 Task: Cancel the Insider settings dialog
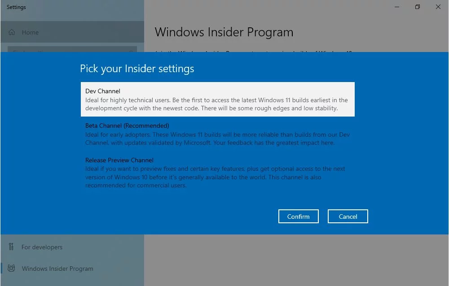(348, 216)
